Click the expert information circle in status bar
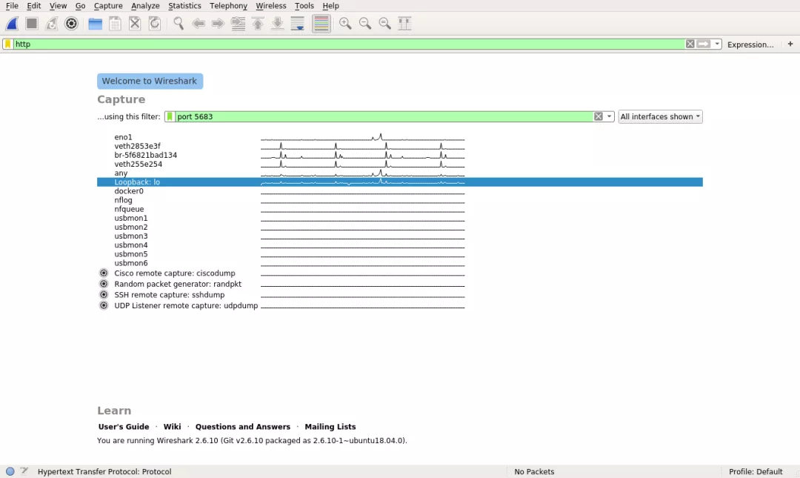800x478 pixels. (x=10, y=471)
